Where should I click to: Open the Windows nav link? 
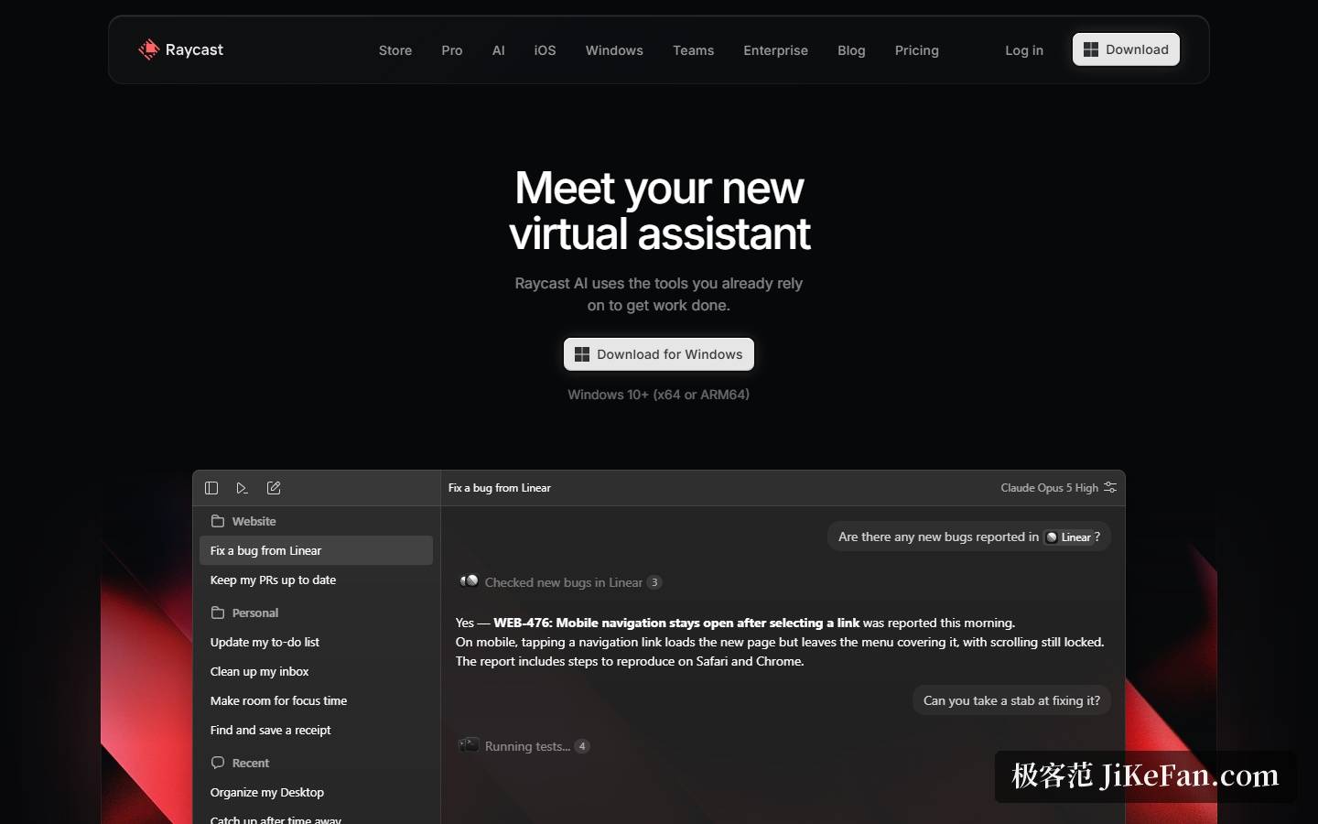(x=614, y=50)
